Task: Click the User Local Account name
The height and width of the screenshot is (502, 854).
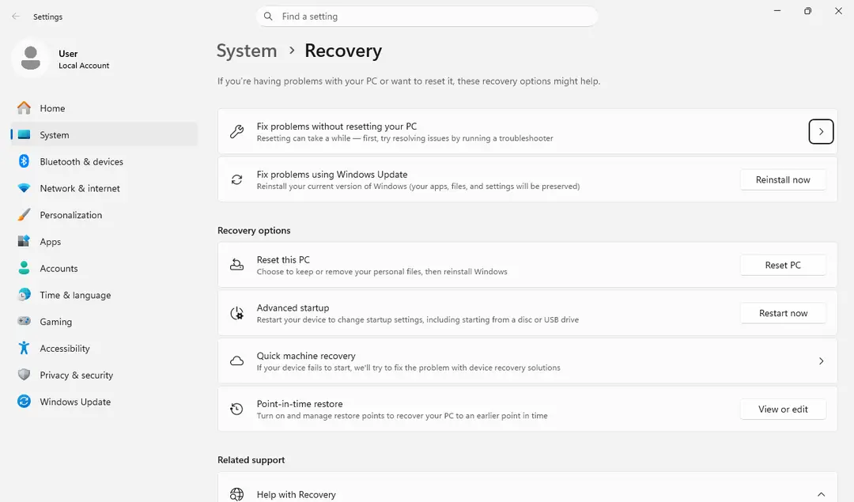Action: tap(84, 59)
